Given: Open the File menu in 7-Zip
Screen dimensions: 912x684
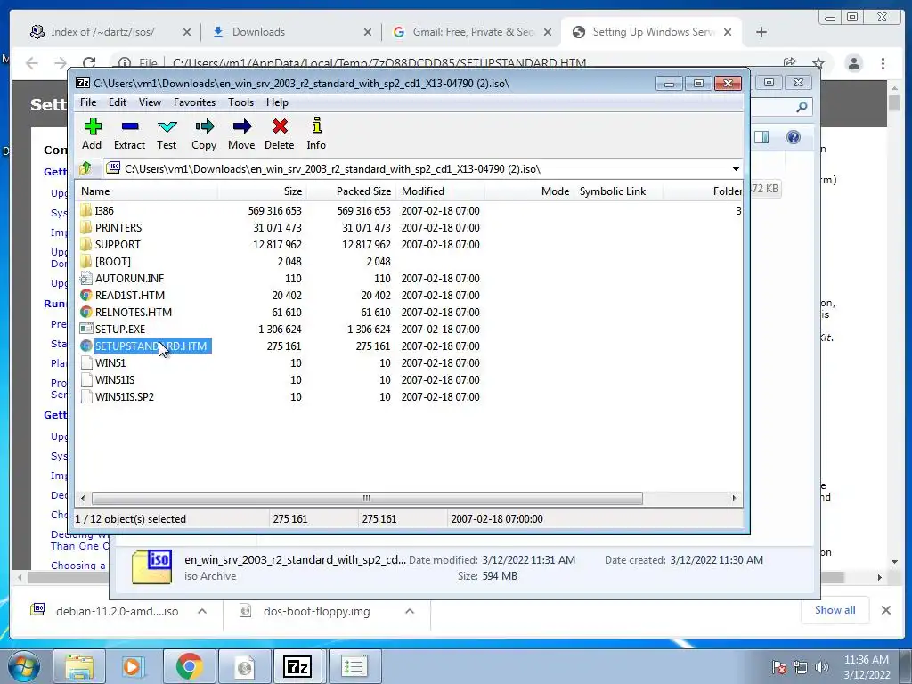Looking at the screenshot, I should point(88,102).
